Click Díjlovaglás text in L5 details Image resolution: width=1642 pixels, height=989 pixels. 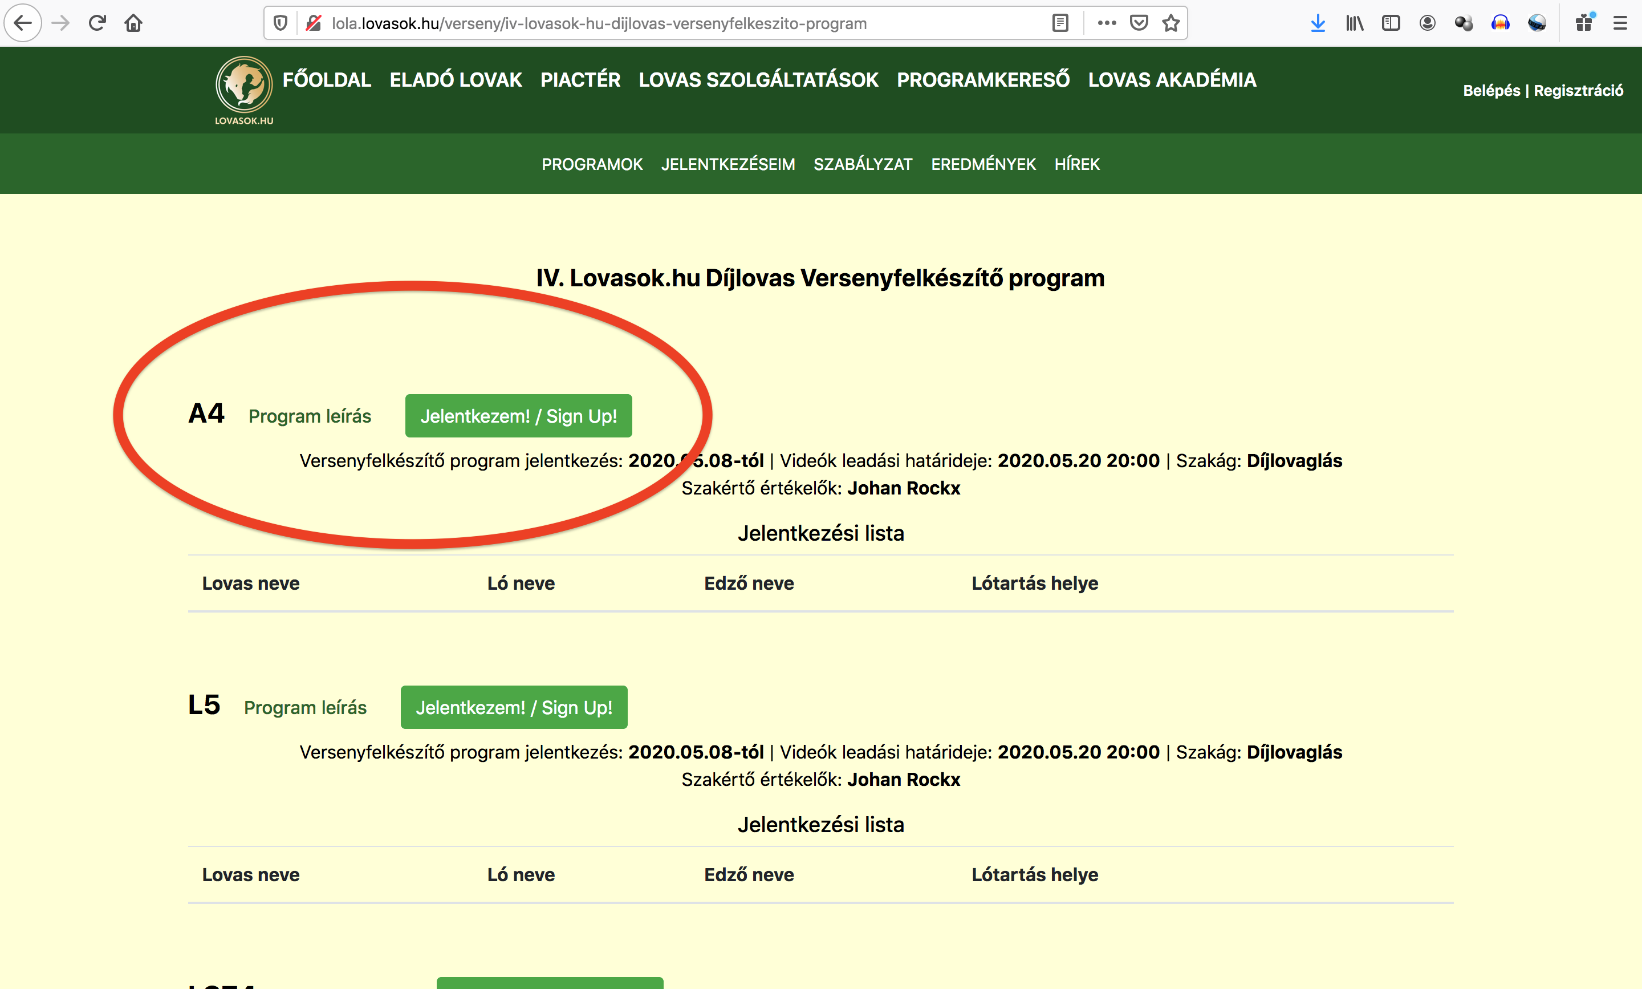click(1294, 752)
